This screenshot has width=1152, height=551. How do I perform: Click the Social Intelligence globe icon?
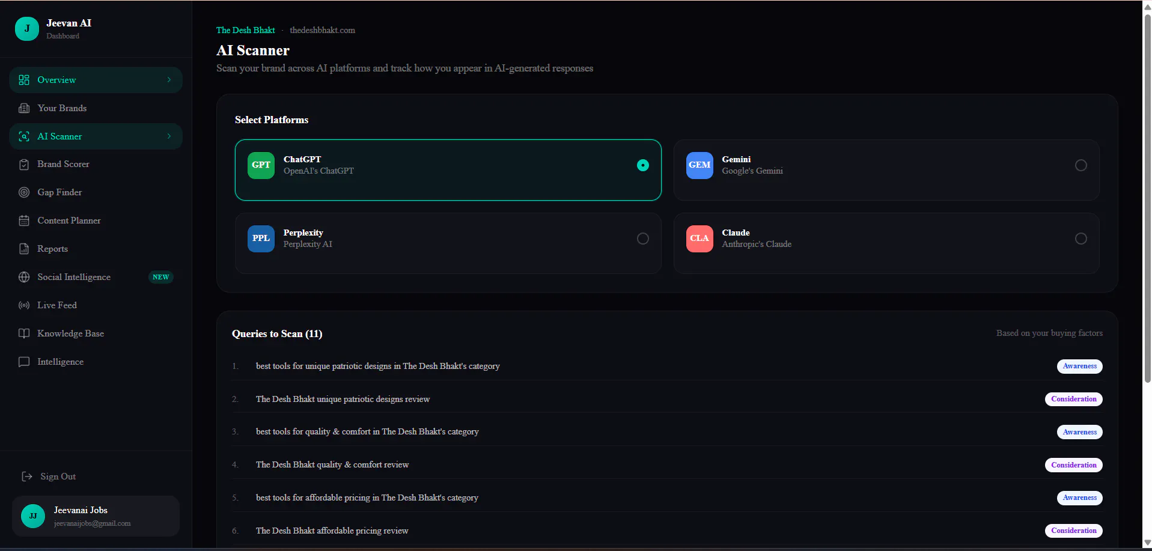coord(24,277)
